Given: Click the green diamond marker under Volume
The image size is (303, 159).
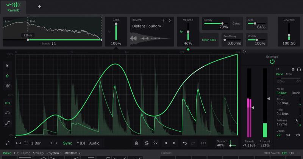Looking at the screenshot, I should pyautogui.click(x=188, y=49).
